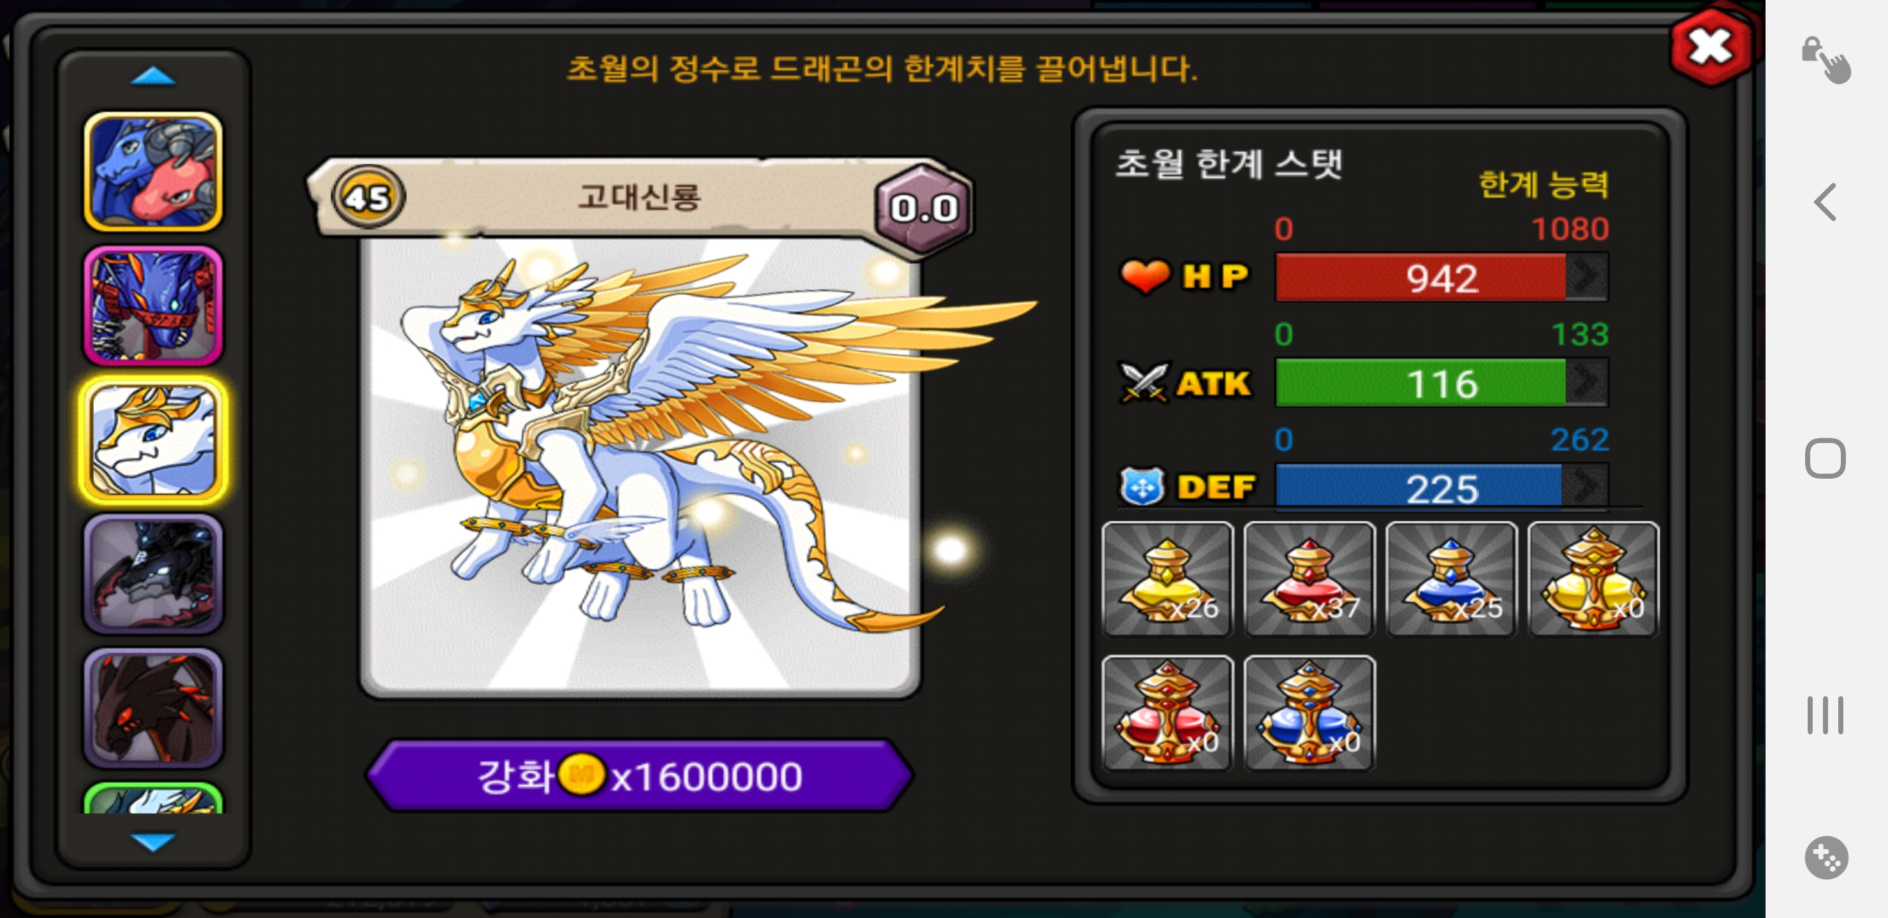Close the transcendence panel with red X
Image resolution: width=1888 pixels, height=918 pixels.
coord(1711,48)
